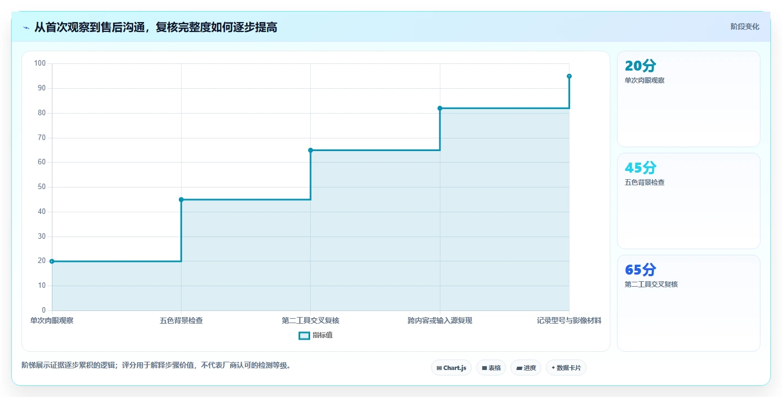The height and width of the screenshot is (397, 782).
Task: Click 五色背景检查 label in the 45分 card
Action: 645,183
